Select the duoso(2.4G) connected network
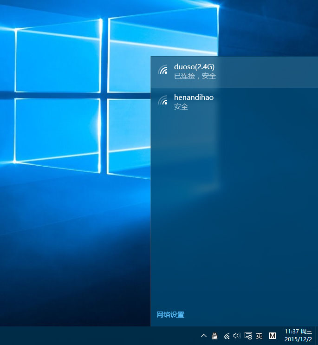 coord(234,72)
